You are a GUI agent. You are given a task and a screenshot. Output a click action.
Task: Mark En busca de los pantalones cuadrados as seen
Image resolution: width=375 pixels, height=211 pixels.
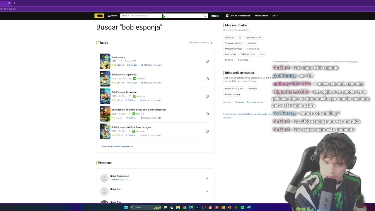pos(151,118)
